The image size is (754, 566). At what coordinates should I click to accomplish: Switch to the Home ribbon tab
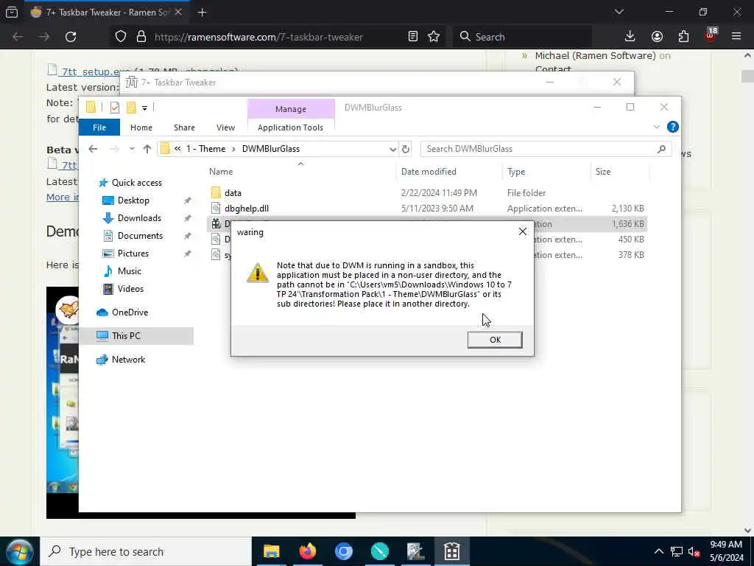pyautogui.click(x=141, y=127)
